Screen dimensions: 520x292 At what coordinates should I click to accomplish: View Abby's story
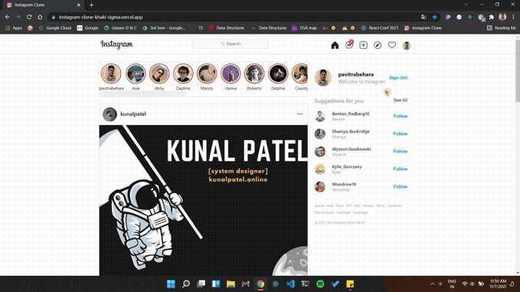[x=159, y=74]
